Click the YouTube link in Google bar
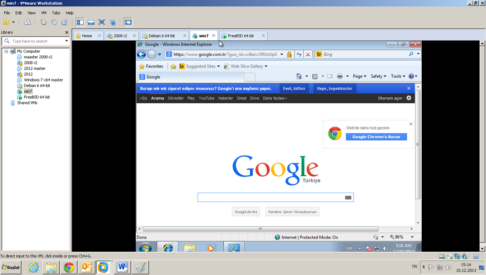The width and height of the screenshot is (486, 275). click(207, 98)
